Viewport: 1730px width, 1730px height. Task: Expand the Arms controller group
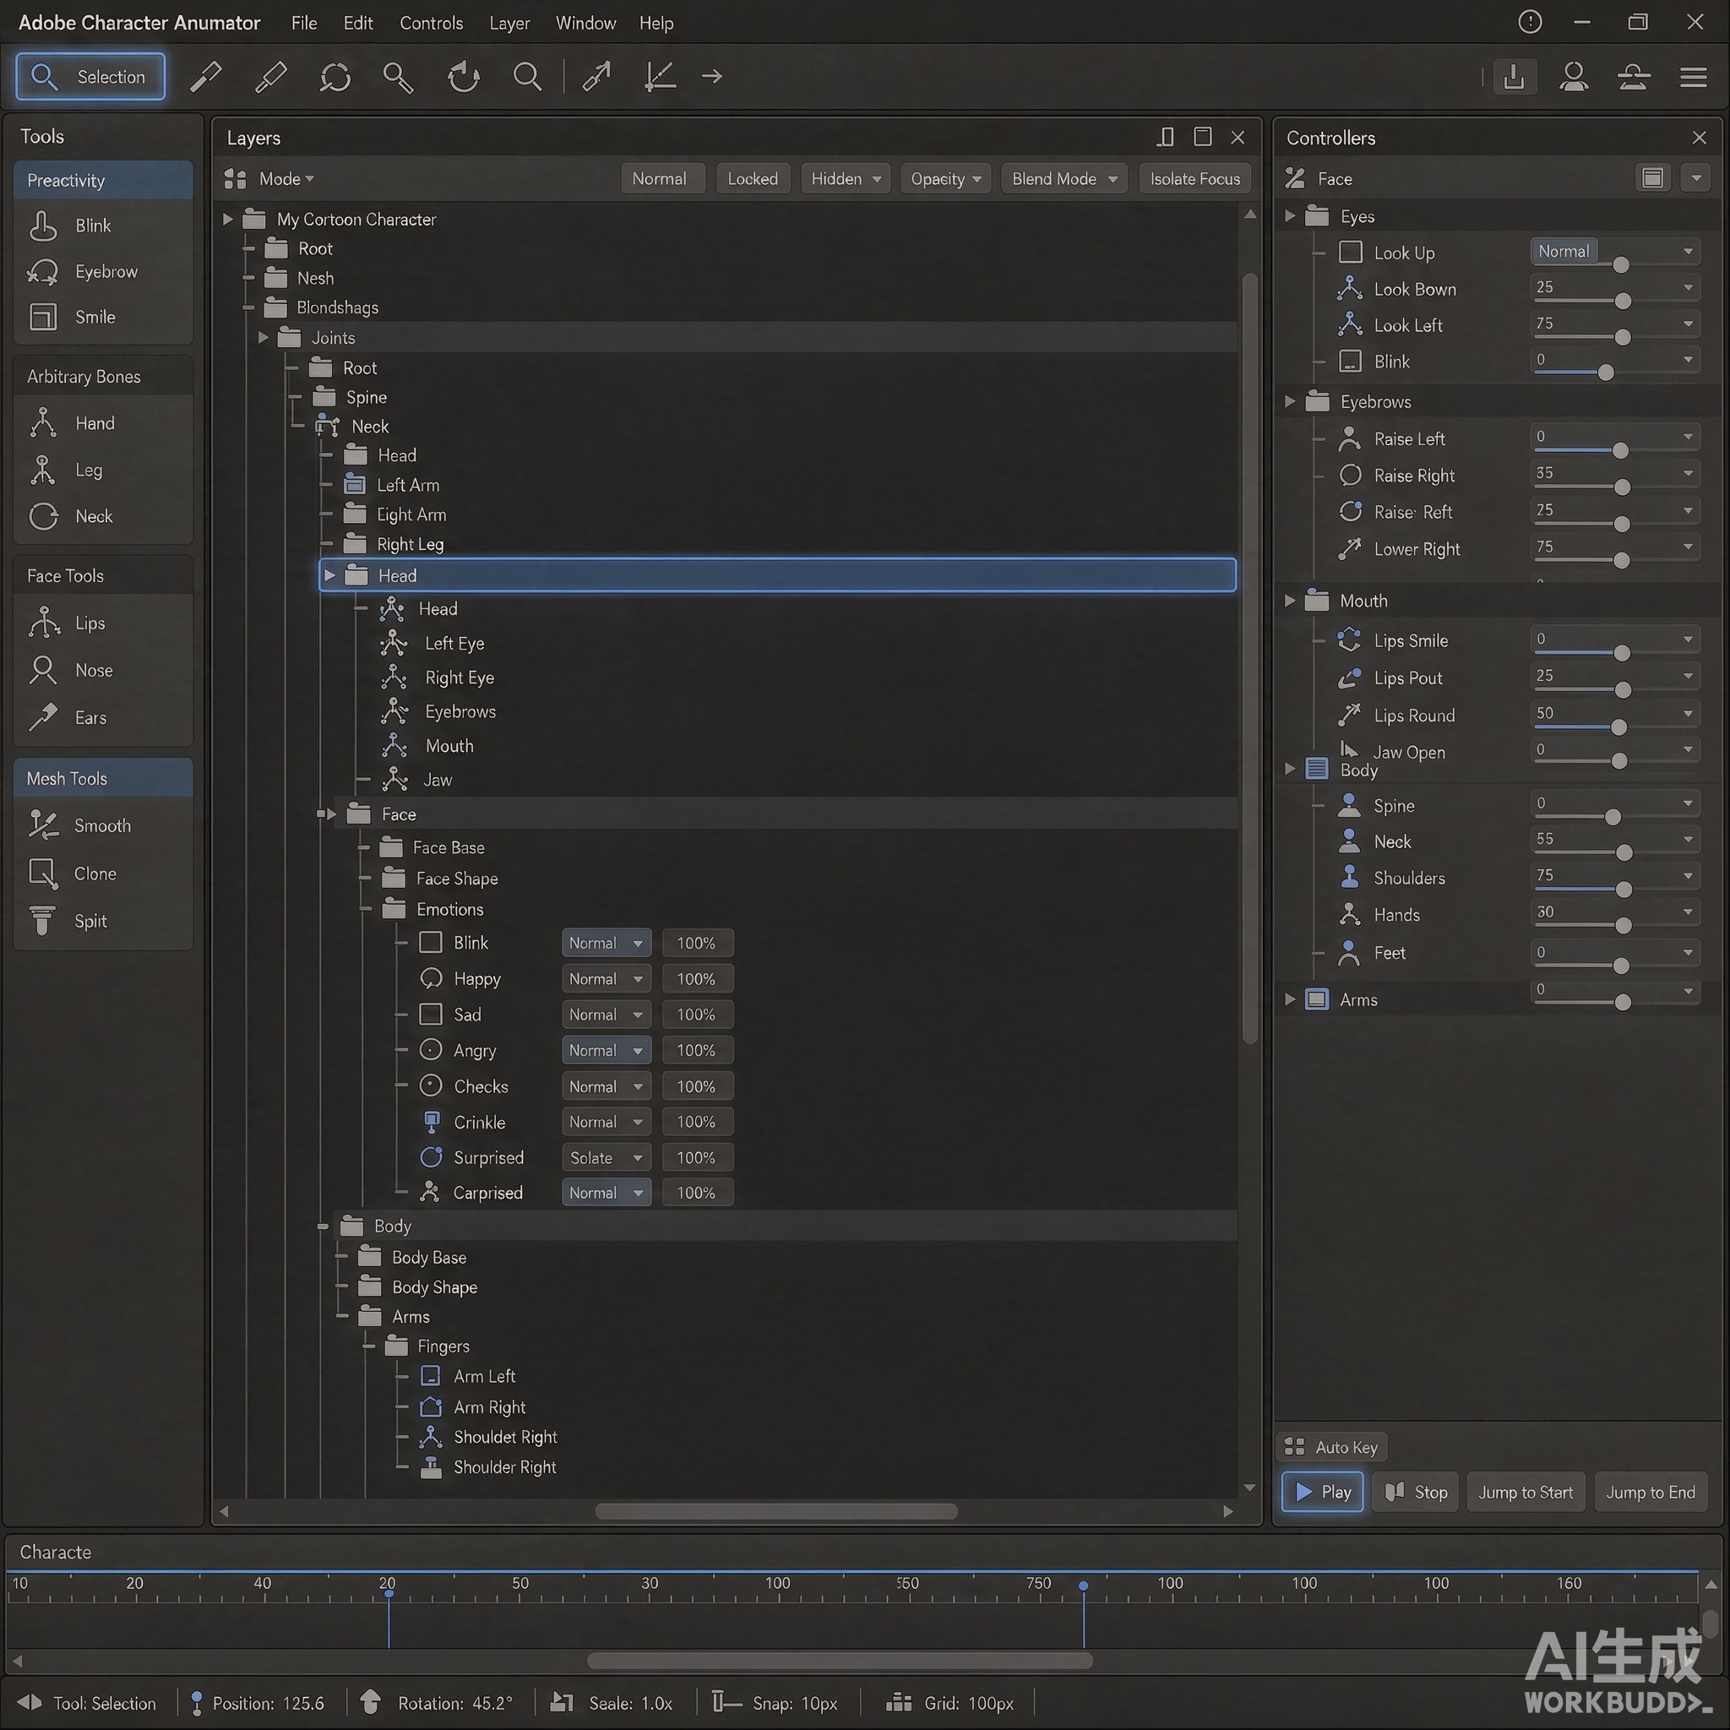click(1289, 999)
